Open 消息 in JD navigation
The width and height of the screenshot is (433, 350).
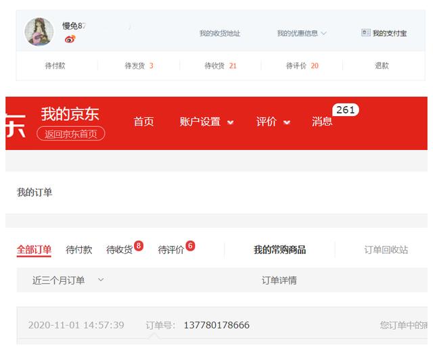click(322, 122)
